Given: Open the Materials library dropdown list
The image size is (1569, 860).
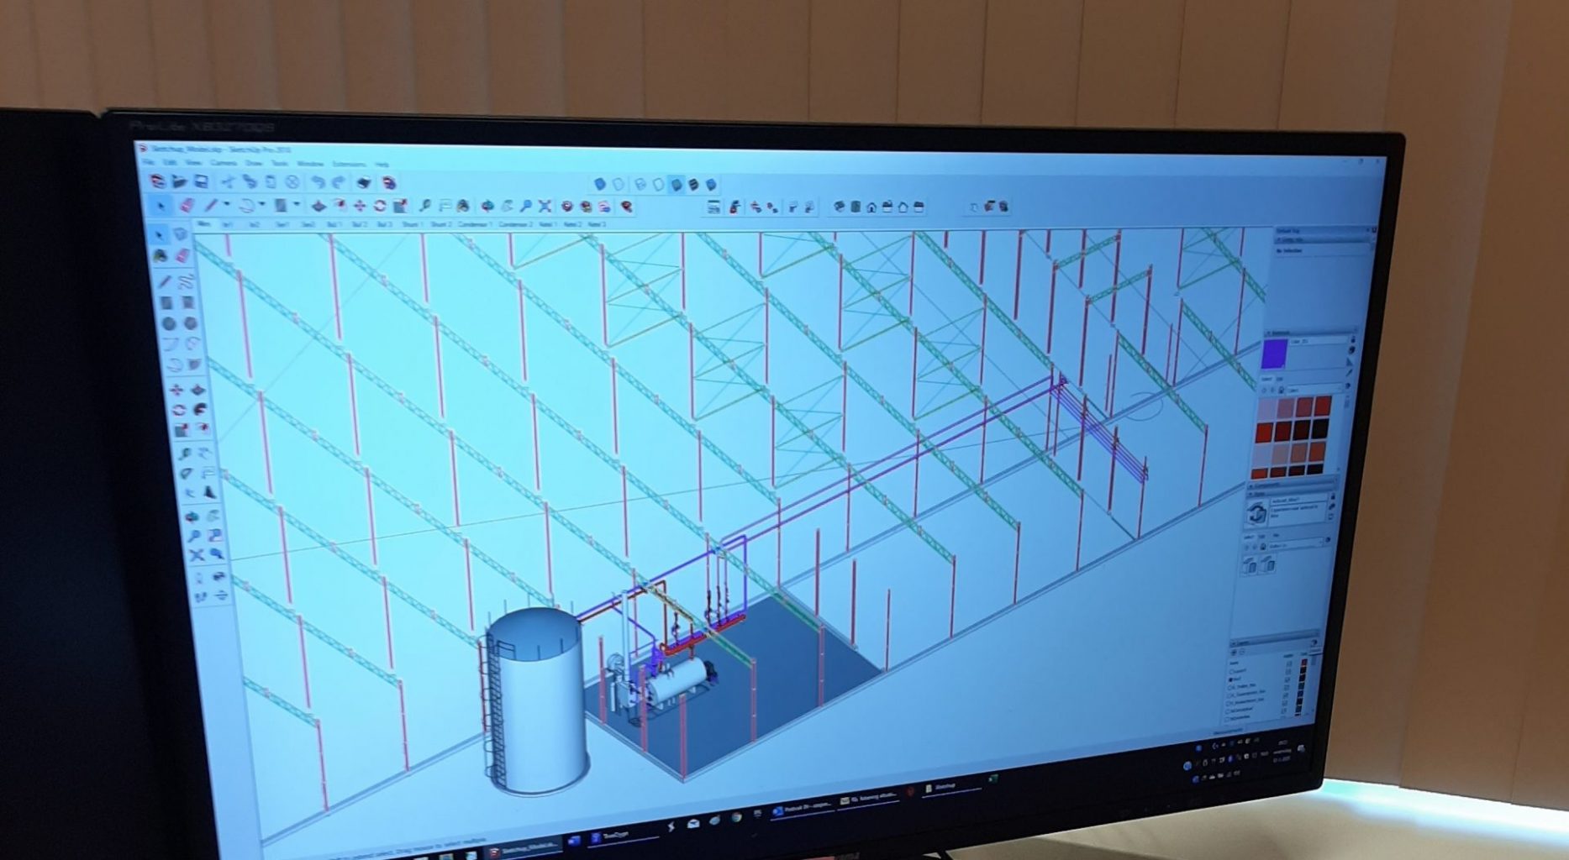Looking at the screenshot, I should [x=1314, y=390].
